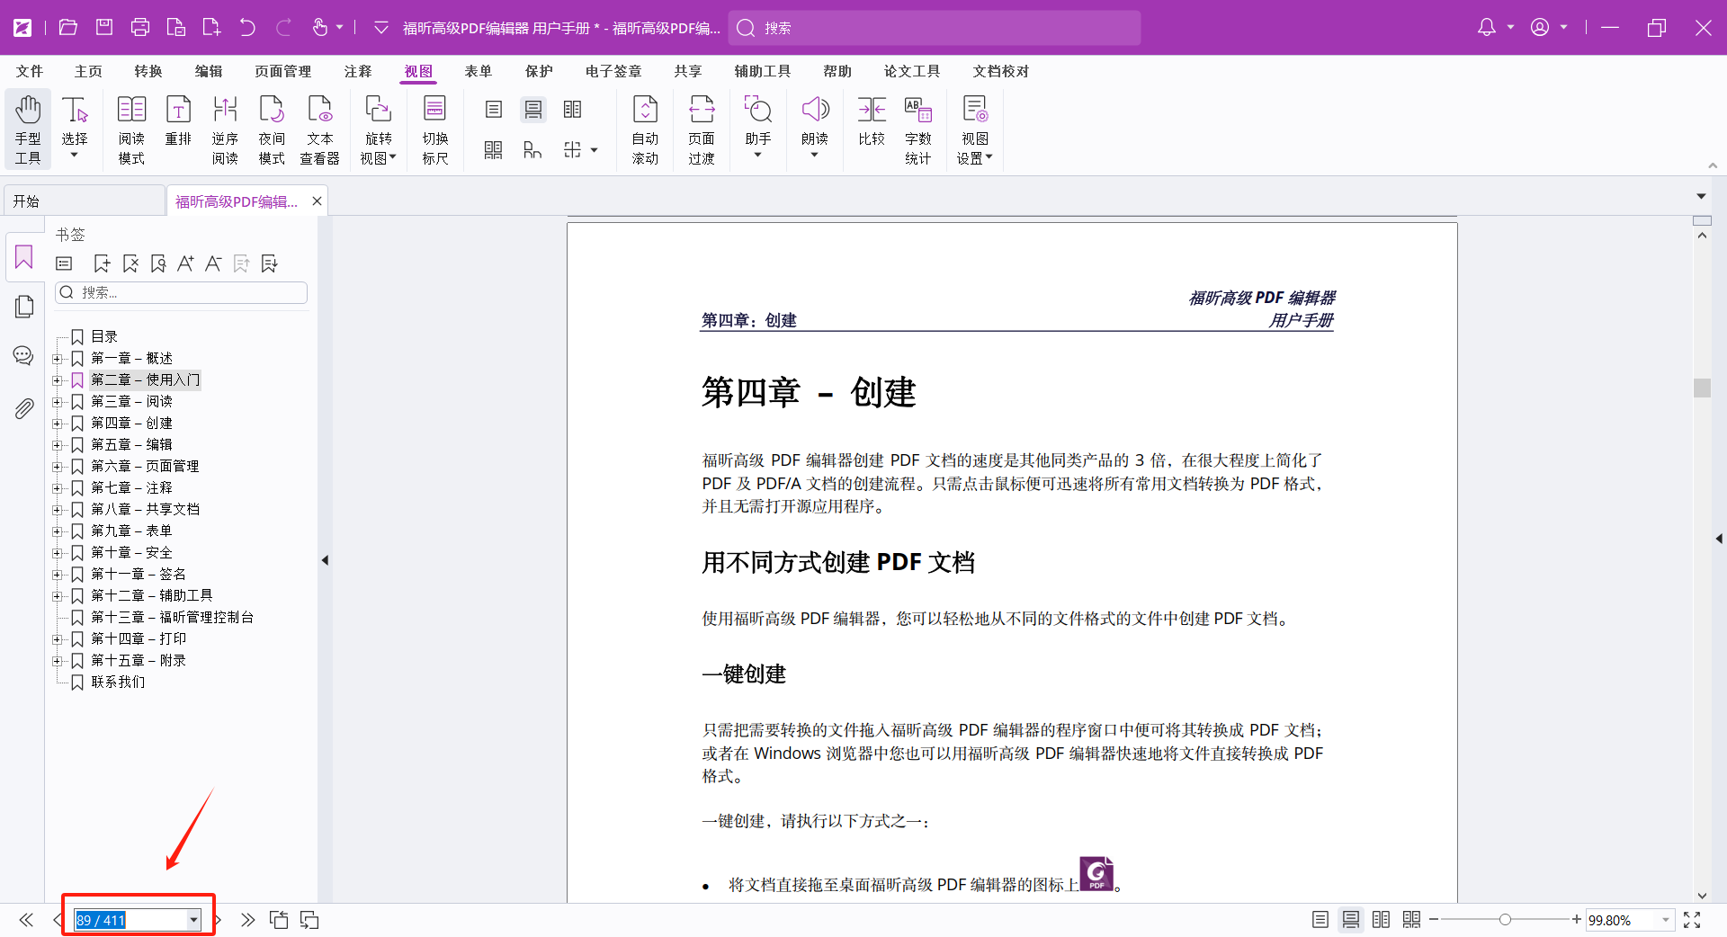Expand the 第一章 – 概述 bookmark
The height and width of the screenshot is (937, 1727).
click(57, 359)
